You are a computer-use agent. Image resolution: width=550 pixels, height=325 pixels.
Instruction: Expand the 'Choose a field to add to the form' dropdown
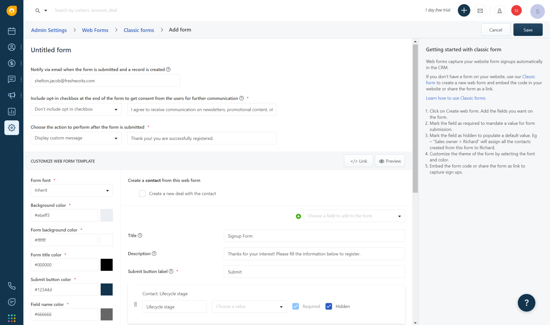point(354,216)
